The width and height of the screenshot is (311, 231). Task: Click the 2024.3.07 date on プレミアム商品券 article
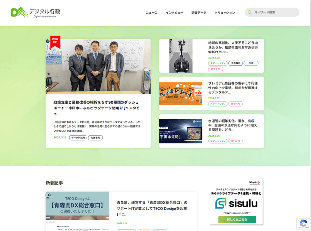pyautogui.click(x=214, y=98)
